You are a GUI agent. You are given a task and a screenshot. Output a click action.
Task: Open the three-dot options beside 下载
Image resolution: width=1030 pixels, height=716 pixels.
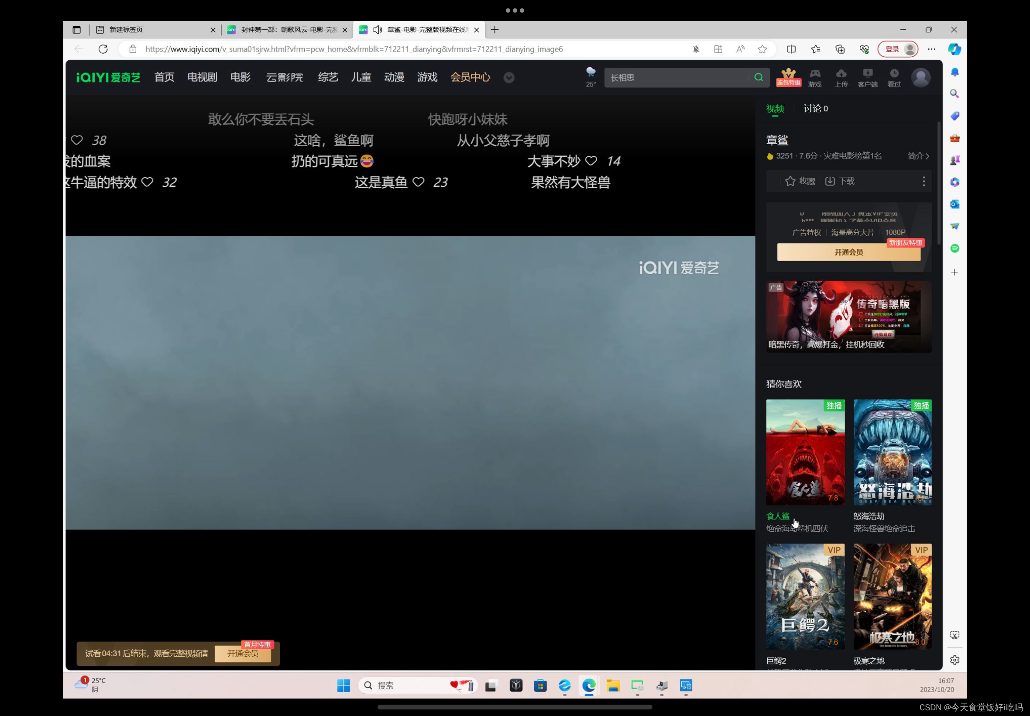coord(924,181)
